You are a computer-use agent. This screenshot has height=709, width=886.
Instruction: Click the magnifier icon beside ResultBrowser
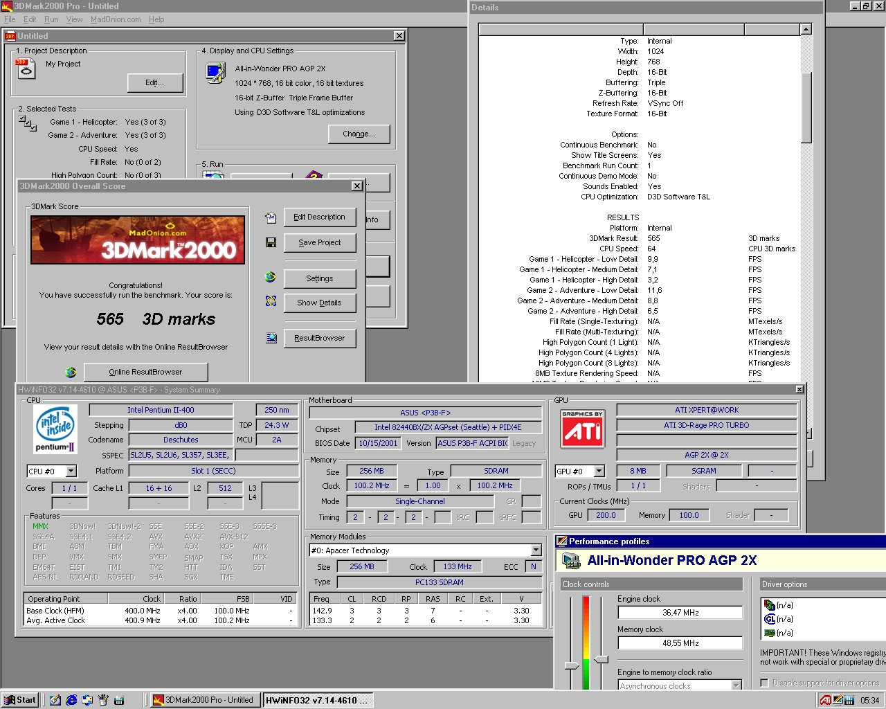[271, 338]
